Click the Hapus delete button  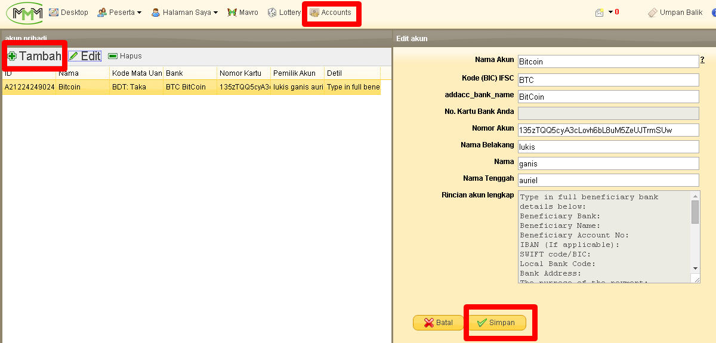pyautogui.click(x=125, y=56)
